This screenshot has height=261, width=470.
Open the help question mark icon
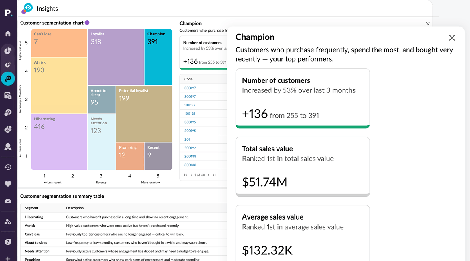[x=8, y=242]
